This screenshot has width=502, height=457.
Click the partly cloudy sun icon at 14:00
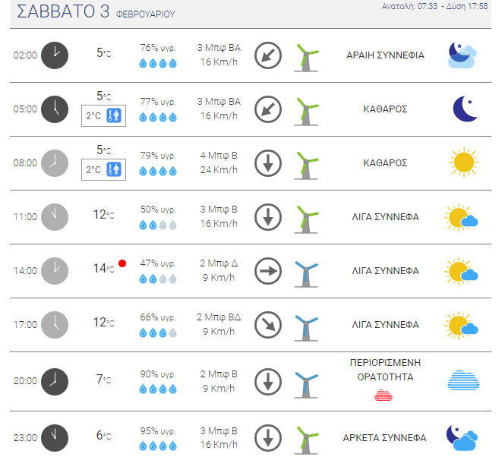(x=461, y=271)
